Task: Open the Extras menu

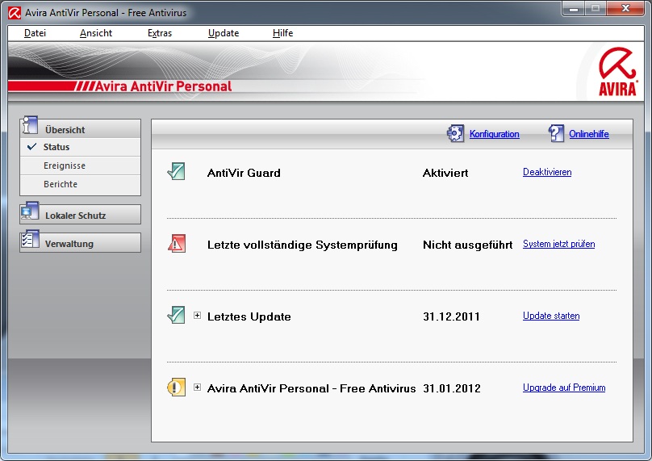Action: click(x=160, y=33)
